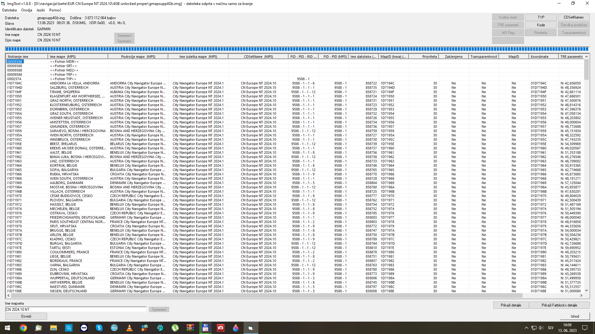Open the shapes search taskbar icon
This screenshot has height=334, width=595.
coord(145,328)
